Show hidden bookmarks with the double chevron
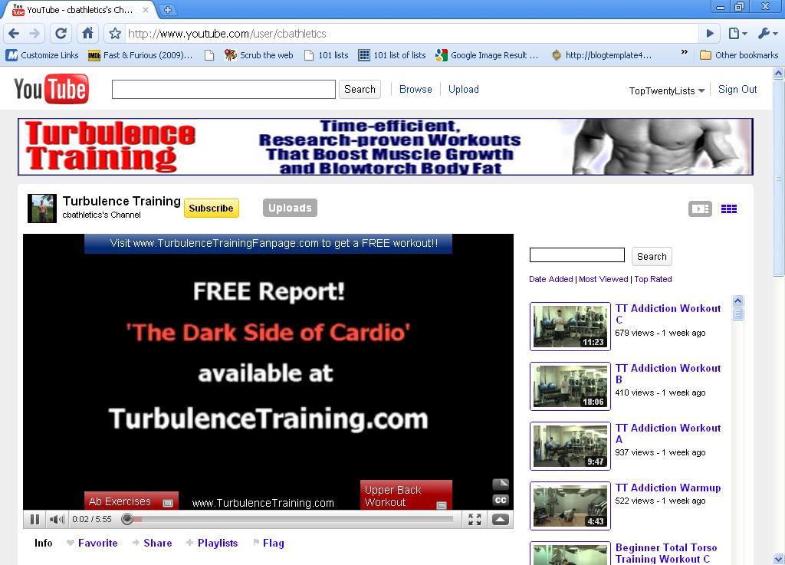Image resolution: width=785 pixels, height=565 pixels. tap(685, 51)
